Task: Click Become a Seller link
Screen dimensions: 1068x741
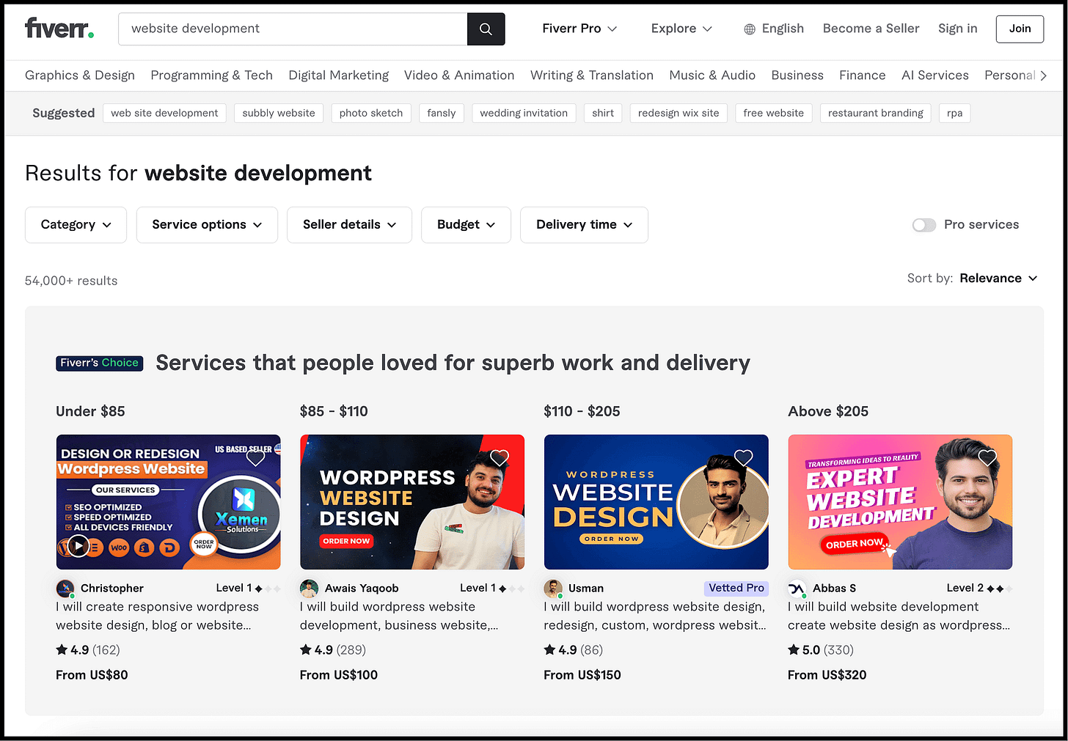Action: tap(871, 29)
